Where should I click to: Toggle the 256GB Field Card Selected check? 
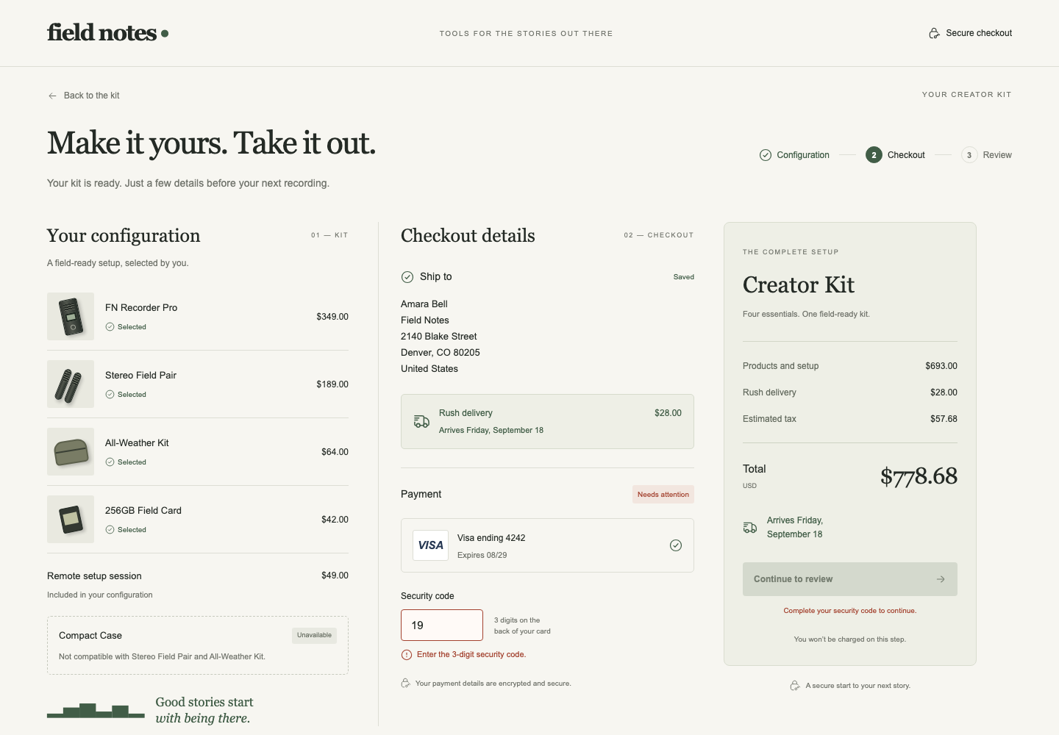pyautogui.click(x=110, y=530)
